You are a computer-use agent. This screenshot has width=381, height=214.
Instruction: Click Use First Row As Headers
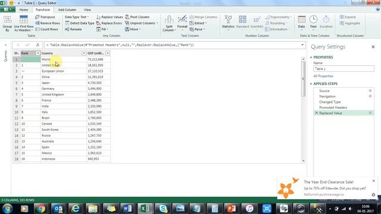click(x=24, y=24)
